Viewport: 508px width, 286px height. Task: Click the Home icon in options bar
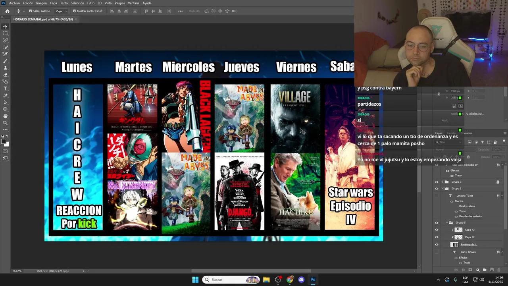click(x=7, y=11)
